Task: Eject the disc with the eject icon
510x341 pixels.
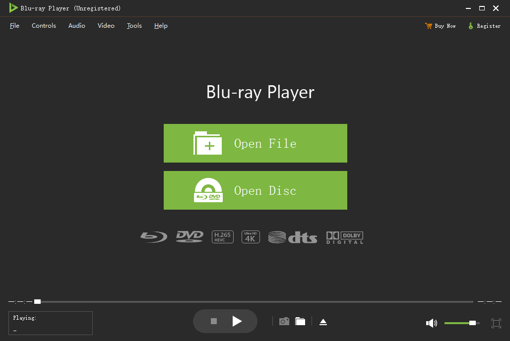Action: (x=323, y=322)
